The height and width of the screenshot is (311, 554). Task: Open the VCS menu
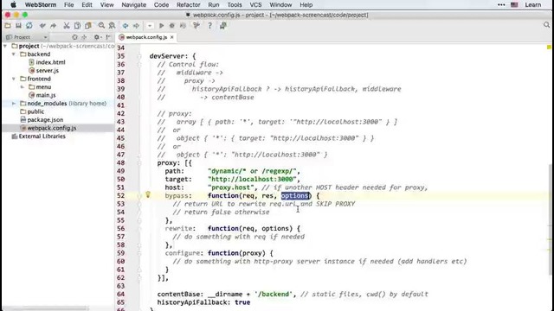pos(255,5)
